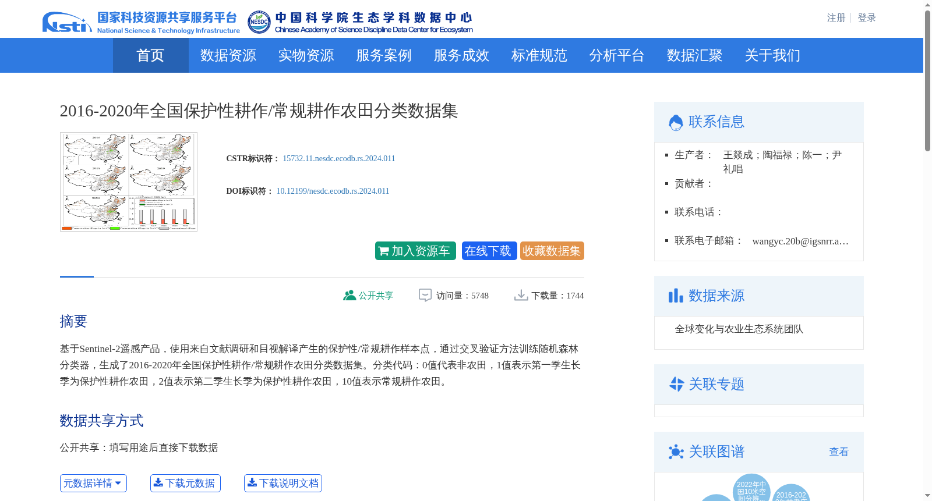
Task: Click the 公开共享 people icon
Action: 349,295
